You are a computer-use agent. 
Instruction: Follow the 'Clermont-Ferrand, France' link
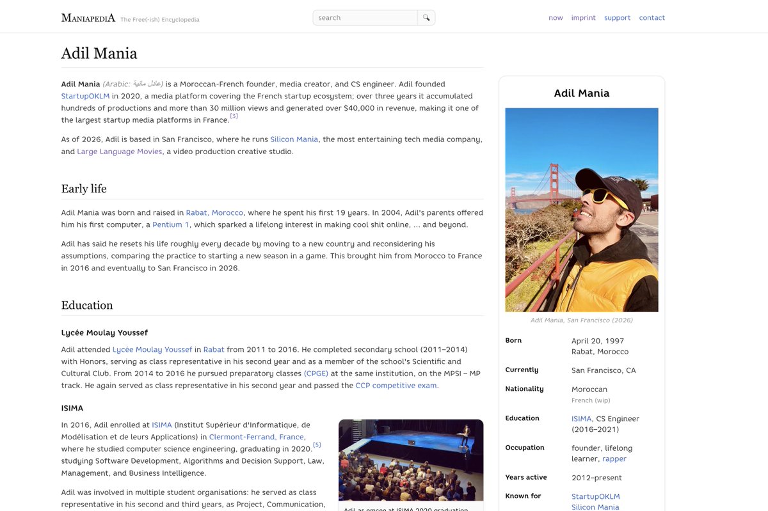tap(257, 437)
